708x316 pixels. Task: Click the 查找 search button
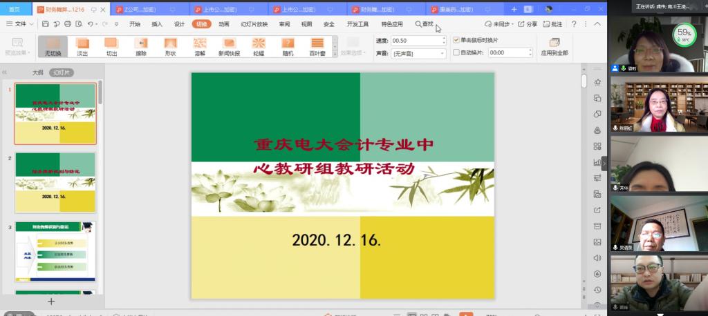coord(424,24)
